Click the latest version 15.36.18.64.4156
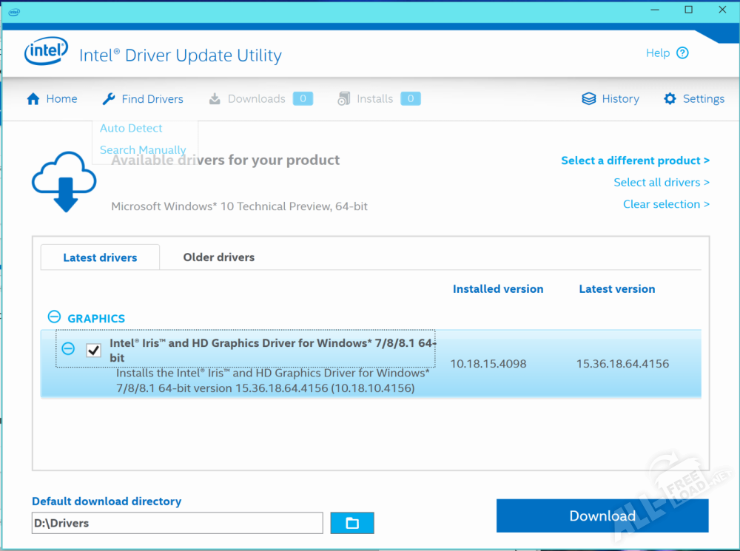This screenshot has width=740, height=551. click(622, 364)
